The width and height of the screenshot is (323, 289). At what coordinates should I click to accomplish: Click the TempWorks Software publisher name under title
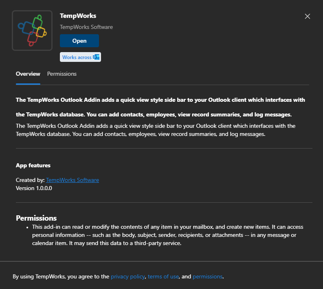pos(86,27)
